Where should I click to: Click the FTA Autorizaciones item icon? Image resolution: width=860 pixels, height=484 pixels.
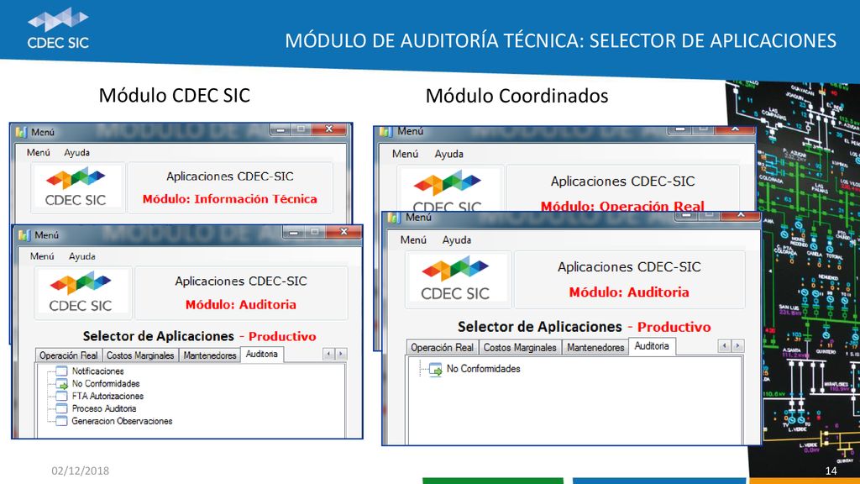[x=61, y=397]
